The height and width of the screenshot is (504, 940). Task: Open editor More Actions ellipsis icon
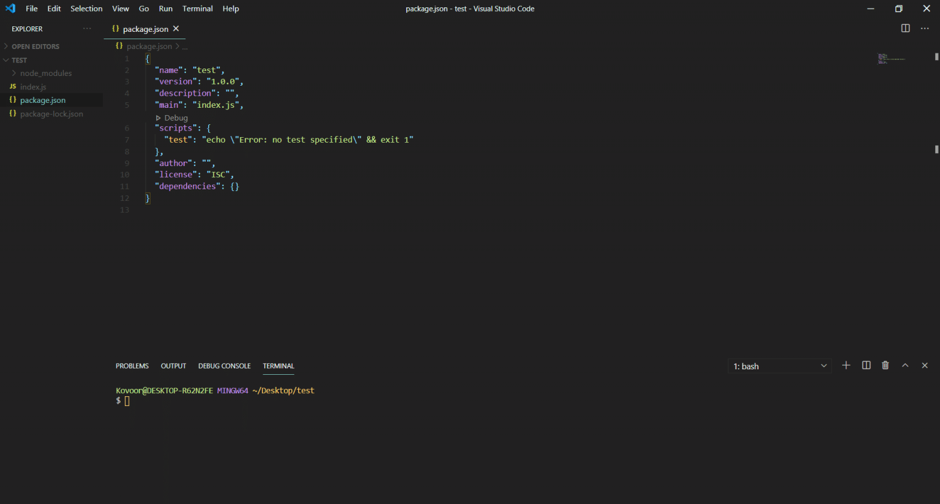point(925,28)
